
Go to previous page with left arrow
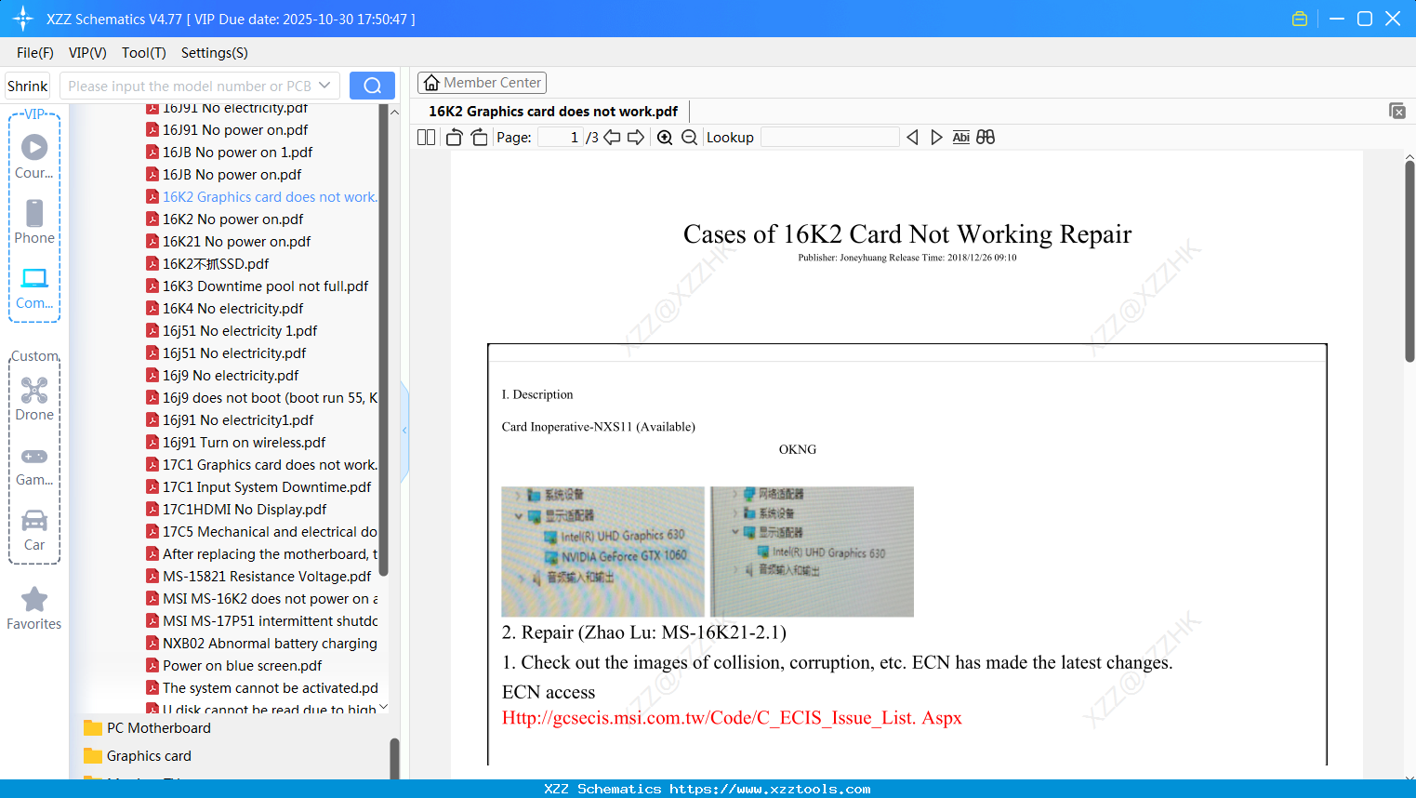pyautogui.click(x=612, y=138)
